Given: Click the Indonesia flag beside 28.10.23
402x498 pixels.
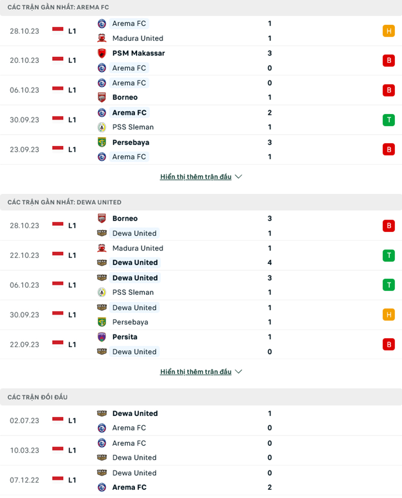Looking at the screenshot, I should point(57,31).
